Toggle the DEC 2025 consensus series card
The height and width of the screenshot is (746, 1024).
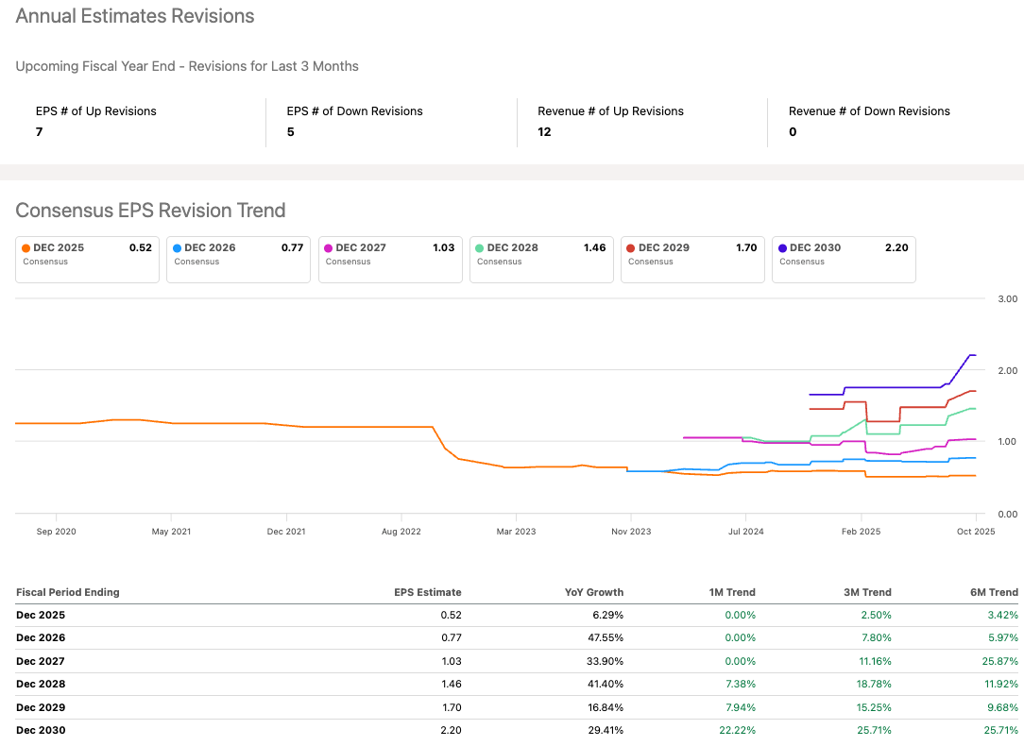click(86, 259)
